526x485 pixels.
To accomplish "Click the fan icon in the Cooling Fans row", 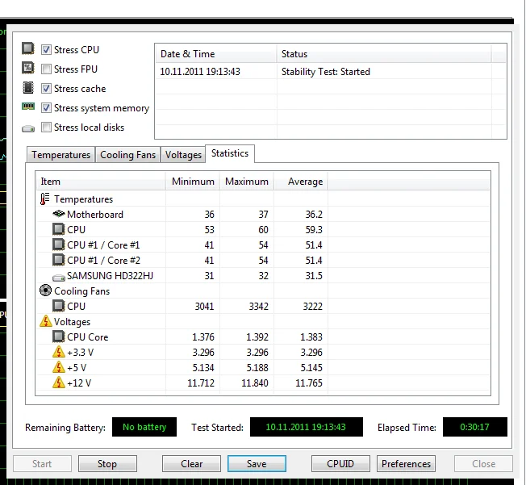I will coord(45,291).
